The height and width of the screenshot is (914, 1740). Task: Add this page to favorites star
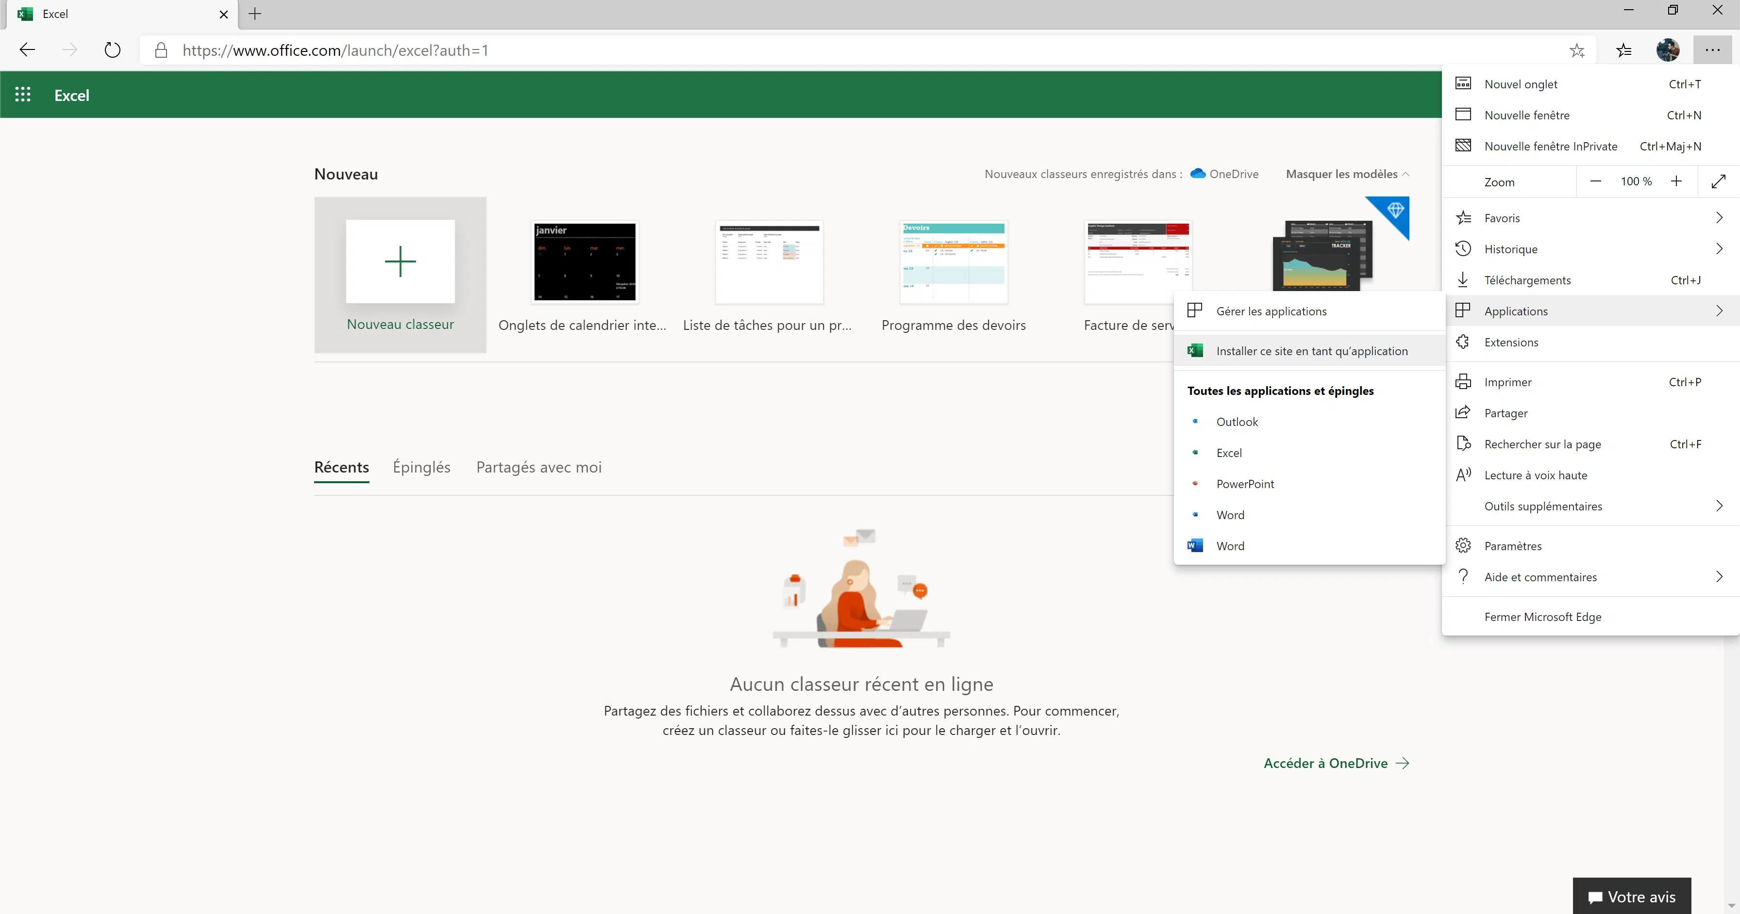tap(1576, 50)
